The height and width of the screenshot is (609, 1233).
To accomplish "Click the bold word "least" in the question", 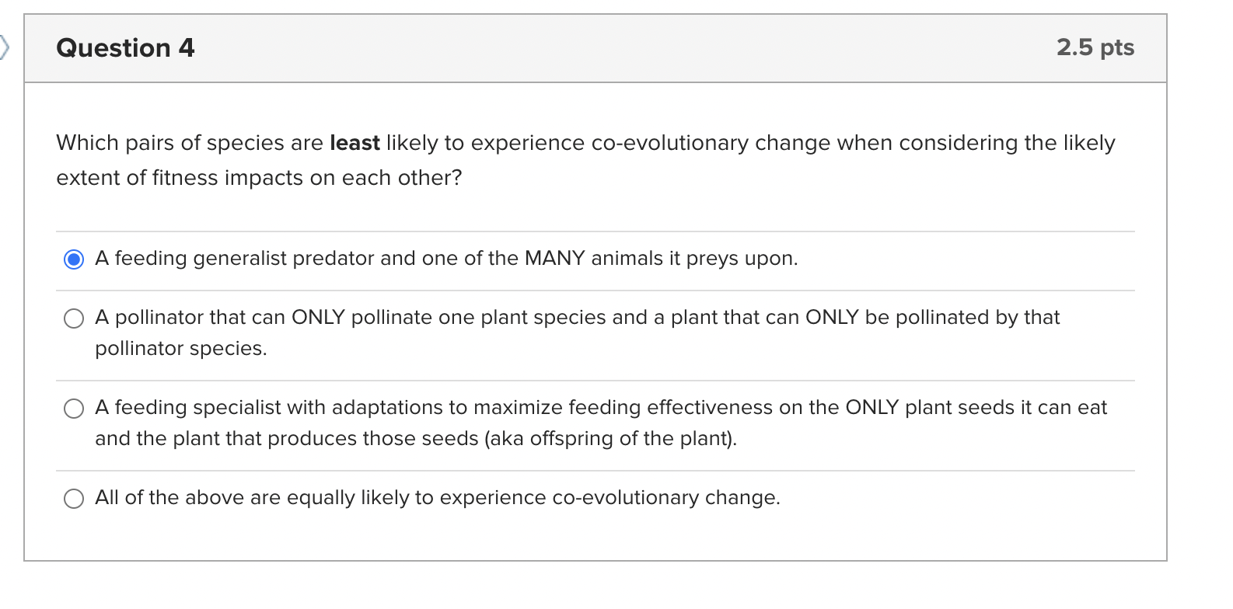I will 355,143.
